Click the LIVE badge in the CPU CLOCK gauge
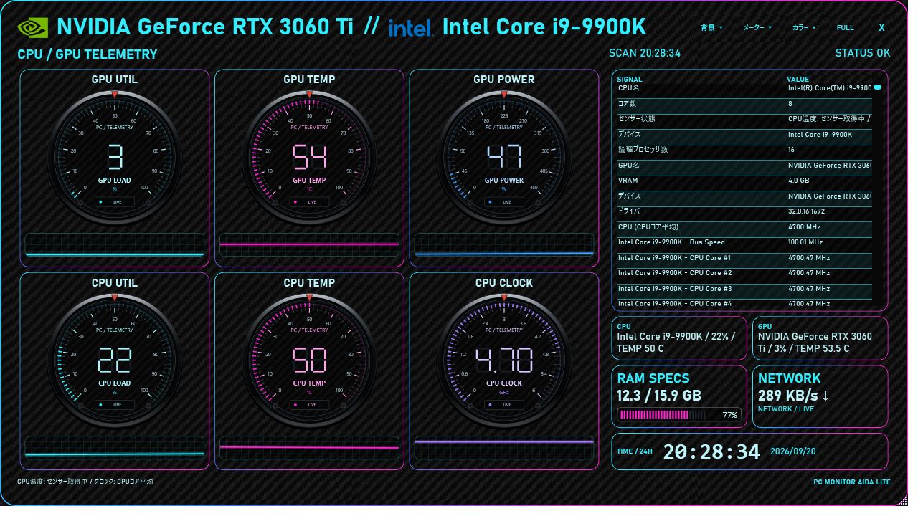 pos(504,405)
